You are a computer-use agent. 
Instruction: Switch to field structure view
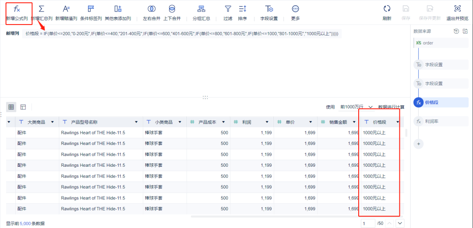(x=23, y=107)
